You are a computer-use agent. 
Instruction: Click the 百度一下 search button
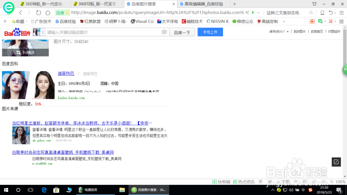tap(182, 32)
